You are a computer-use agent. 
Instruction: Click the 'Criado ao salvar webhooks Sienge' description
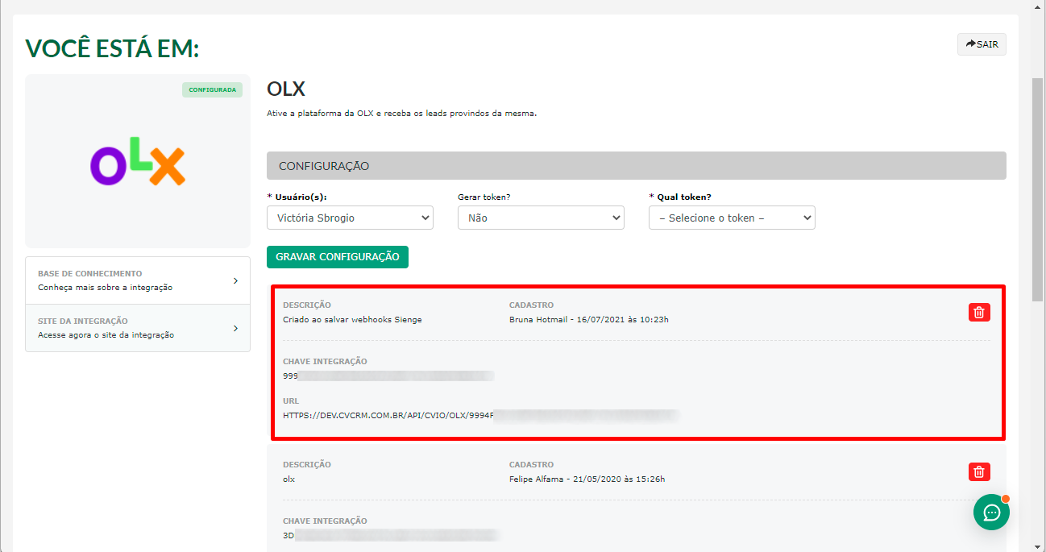click(352, 319)
